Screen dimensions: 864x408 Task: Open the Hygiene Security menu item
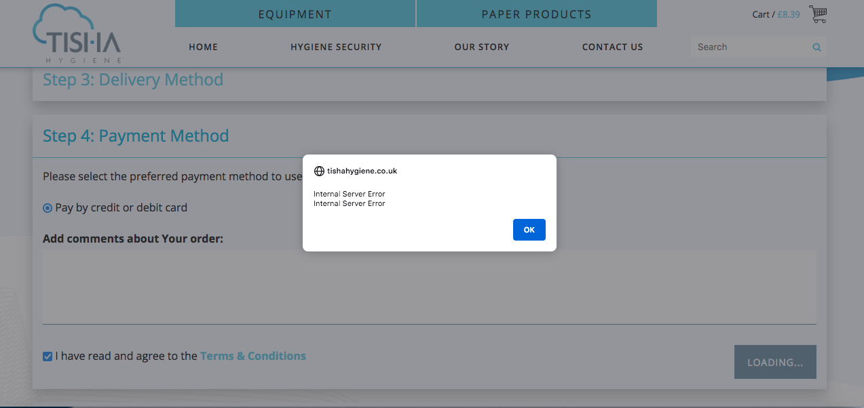click(336, 47)
